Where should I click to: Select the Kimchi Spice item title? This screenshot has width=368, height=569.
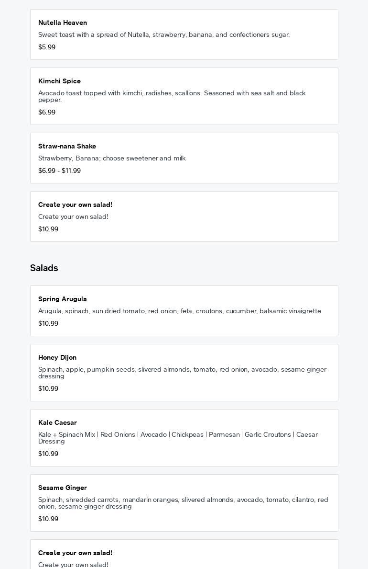[59, 81]
